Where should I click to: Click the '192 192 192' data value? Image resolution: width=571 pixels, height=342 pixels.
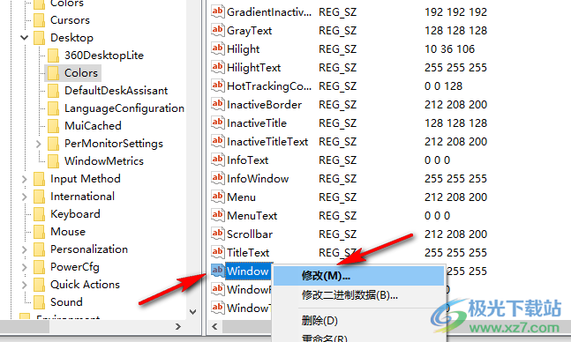tap(455, 12)
